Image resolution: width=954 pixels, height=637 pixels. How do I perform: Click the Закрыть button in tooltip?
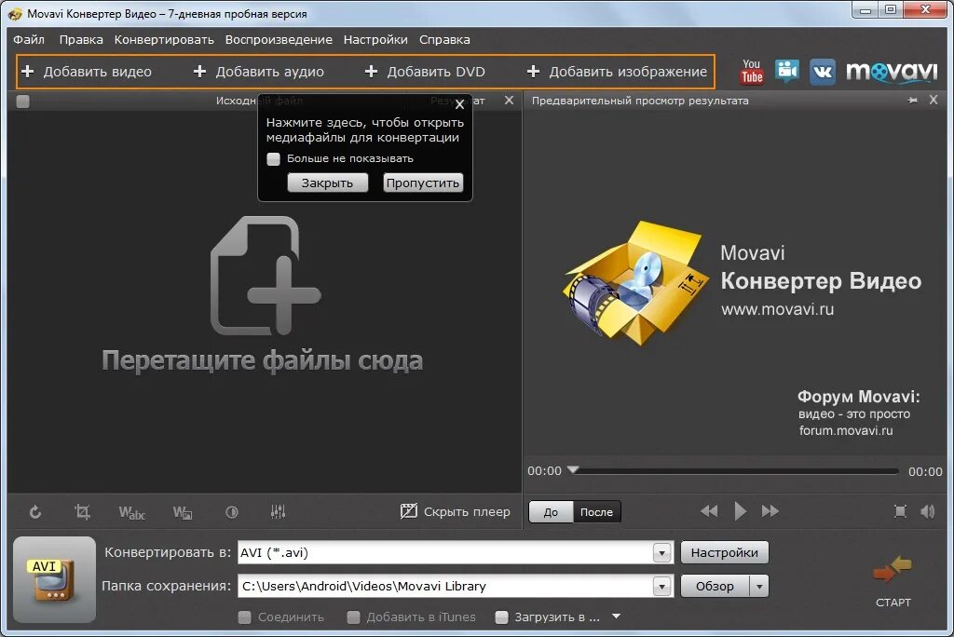(327, 183)
